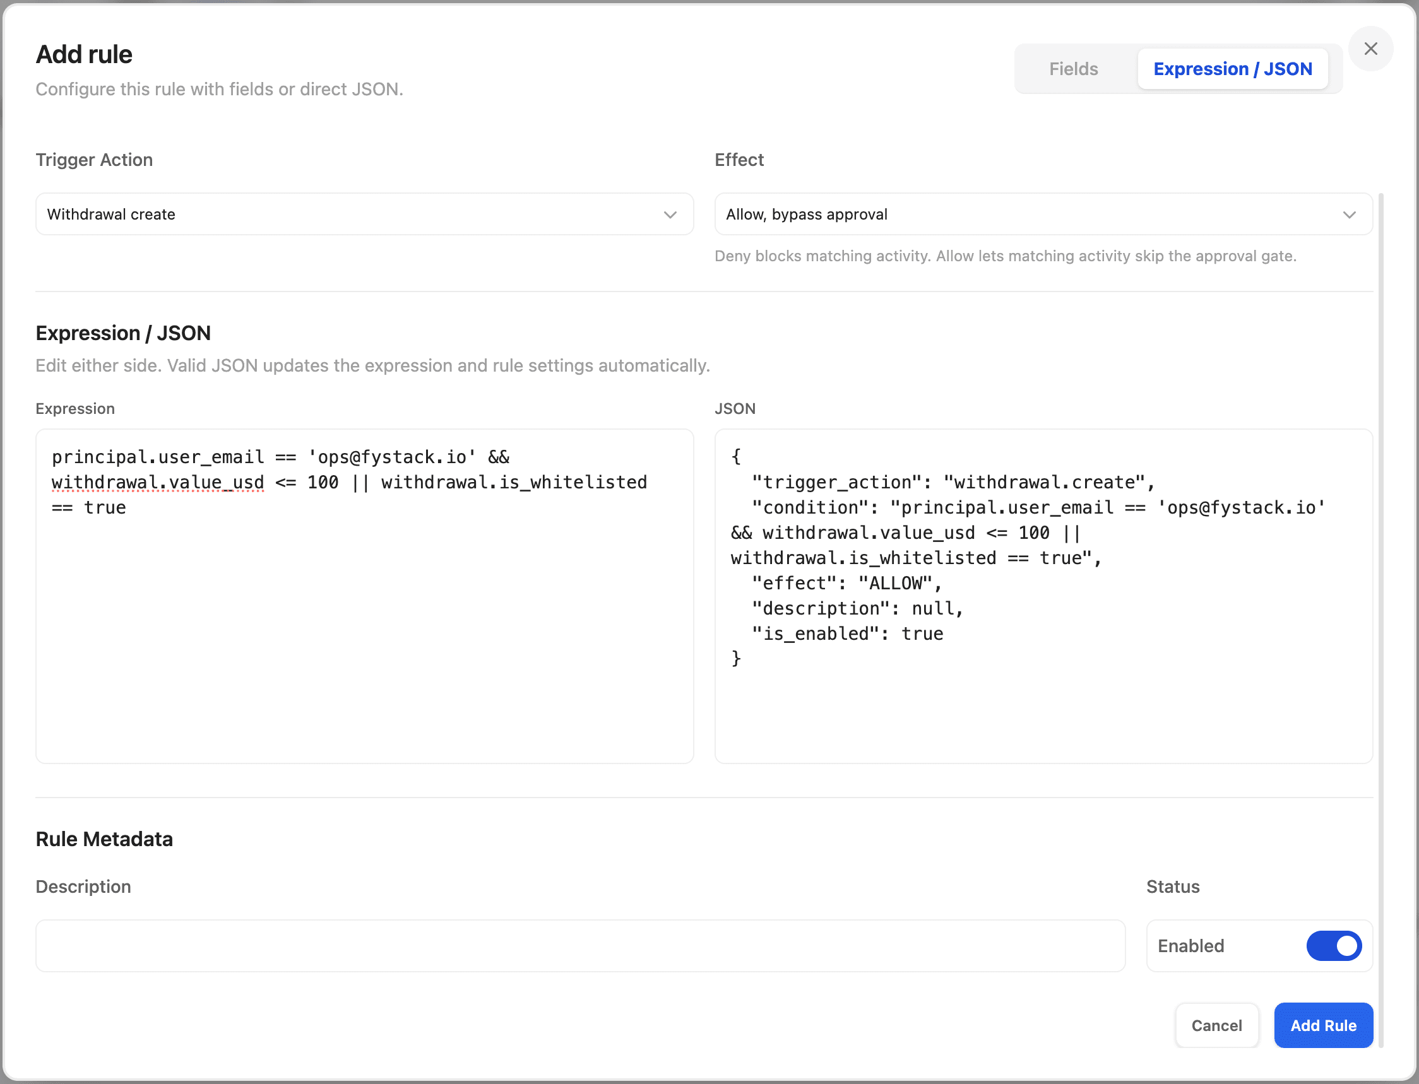Click the "Add rule" dialog title
The width and height of the screenshot is (1419, 1084).
click(x=84, y=54)
